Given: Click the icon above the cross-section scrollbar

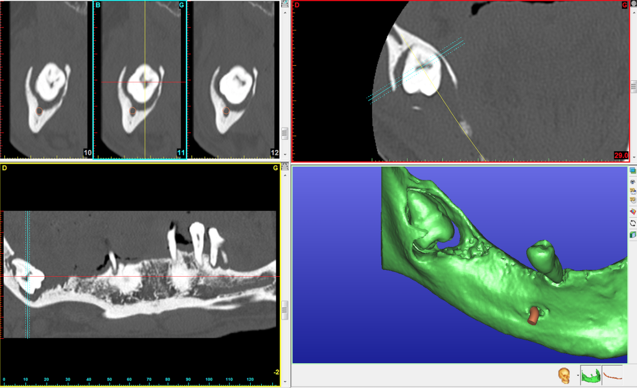Looking at the screenshot, I should 284,4.
